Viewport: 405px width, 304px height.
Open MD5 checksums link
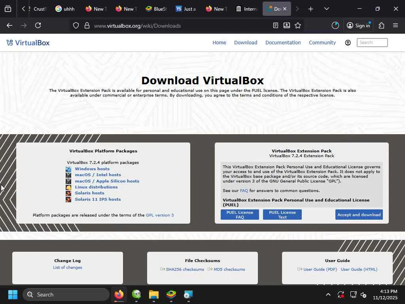pyautogui.click(x=229, y=269)
